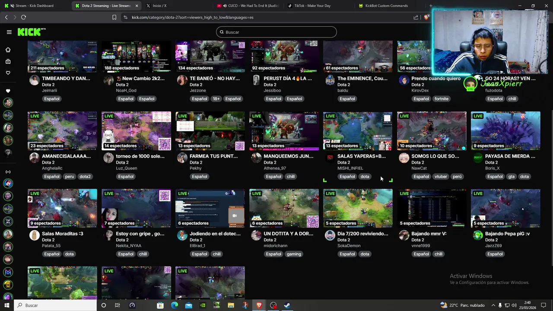553x311 pixels.
Task: Open stream title MANQUEEMOS JUN...
Action: pos(288,156)
